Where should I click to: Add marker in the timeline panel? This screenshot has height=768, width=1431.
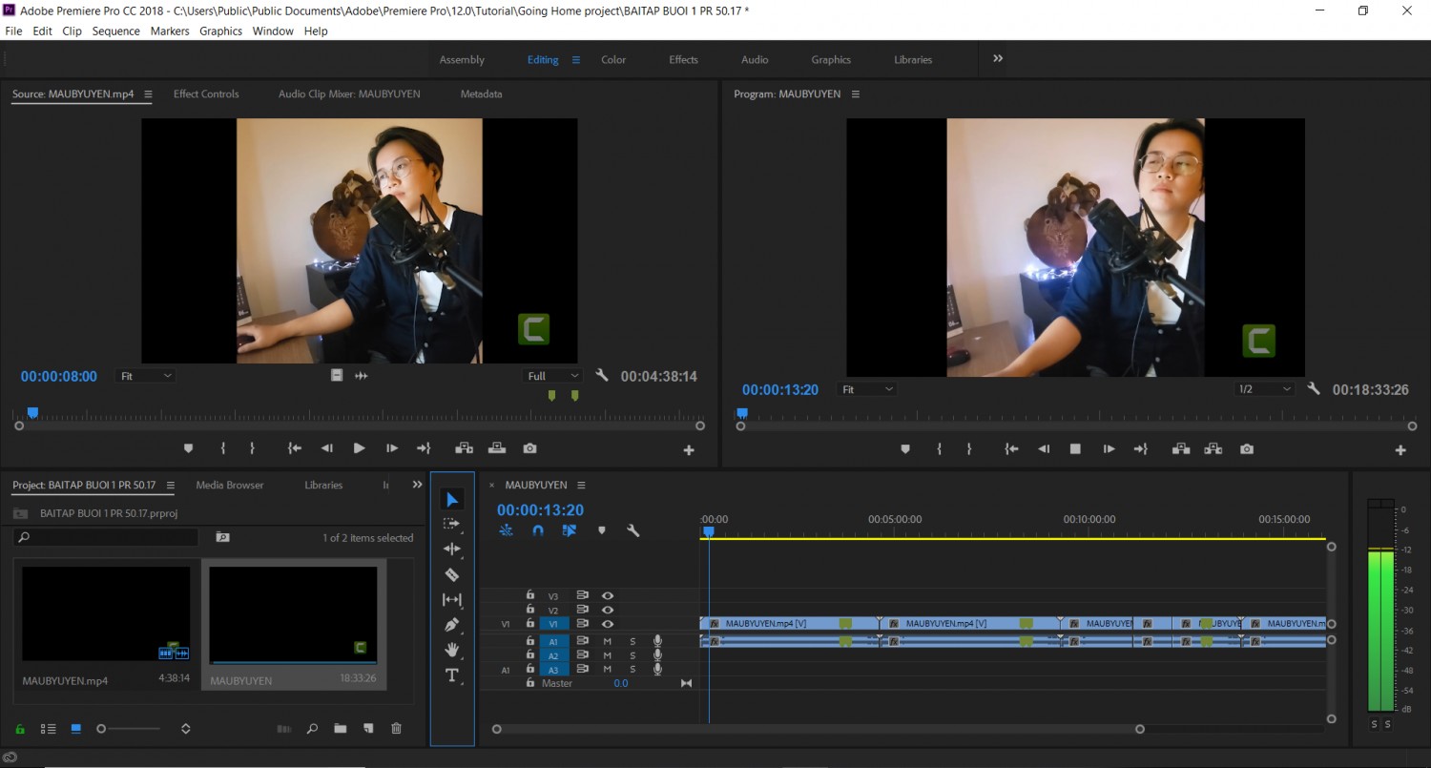pos(601,530)
